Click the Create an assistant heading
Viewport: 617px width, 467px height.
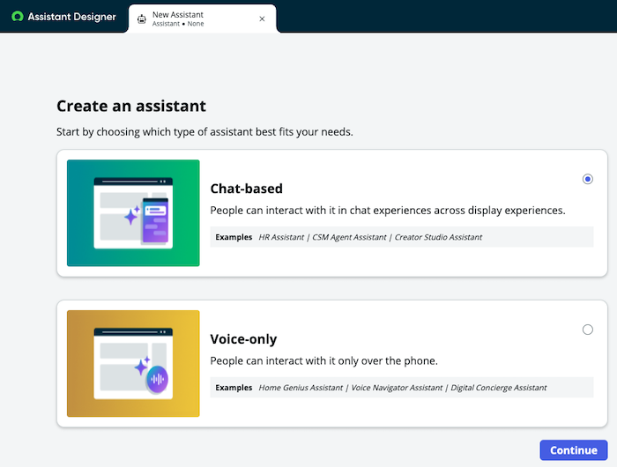coord(131,106)
